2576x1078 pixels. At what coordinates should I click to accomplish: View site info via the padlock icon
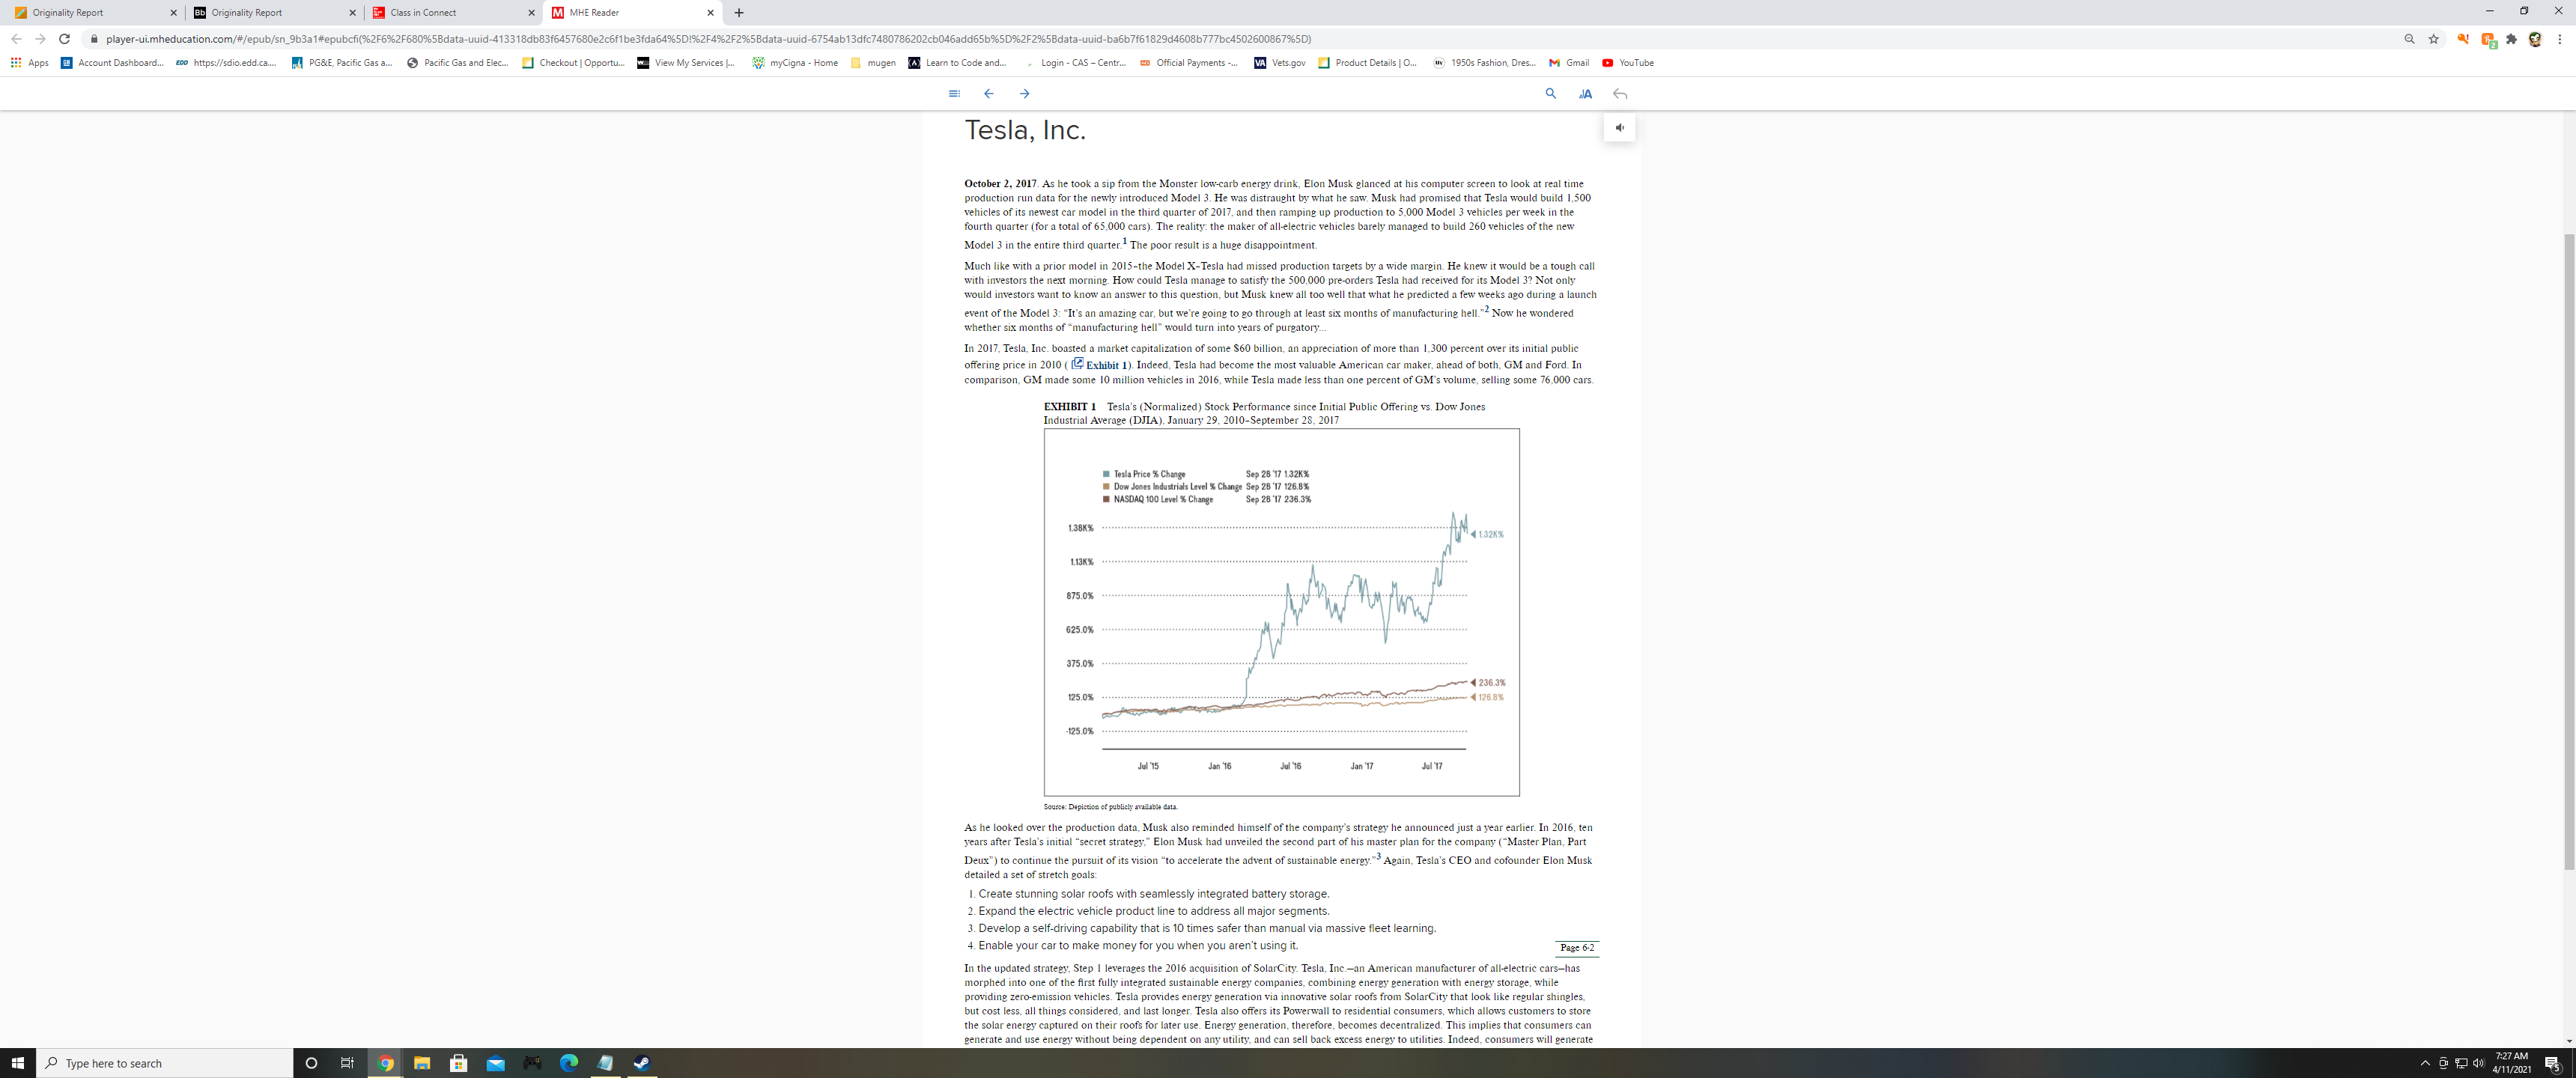93,39
